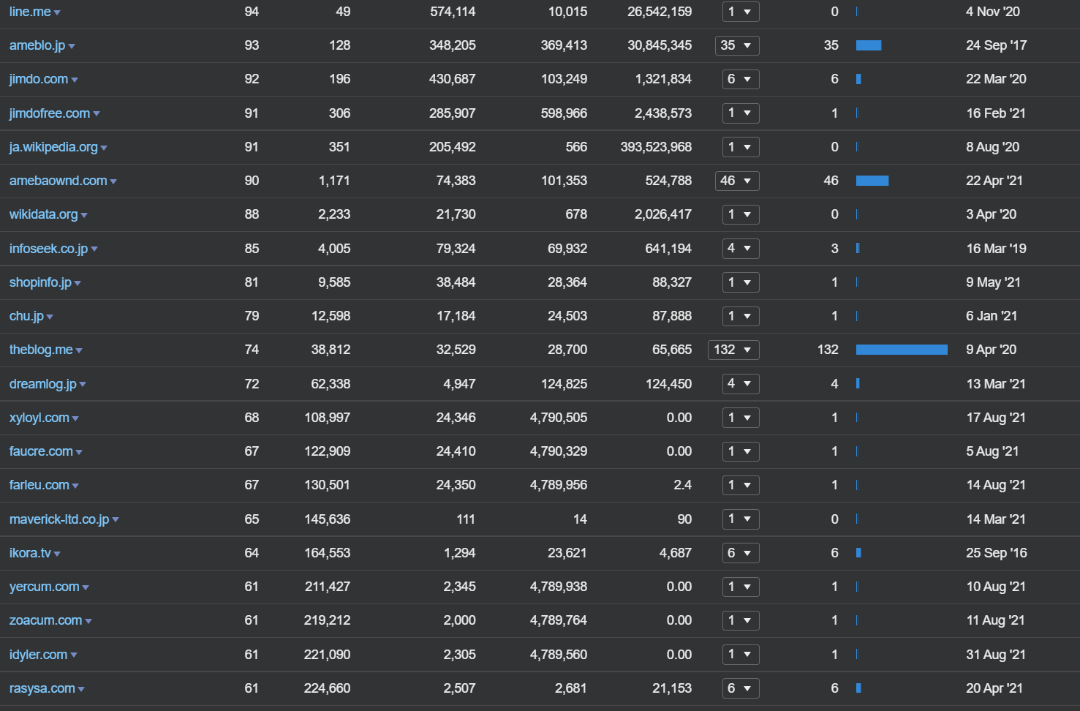Open the backlinks dropdown in the dreamlog.jp row

[741, 384]
